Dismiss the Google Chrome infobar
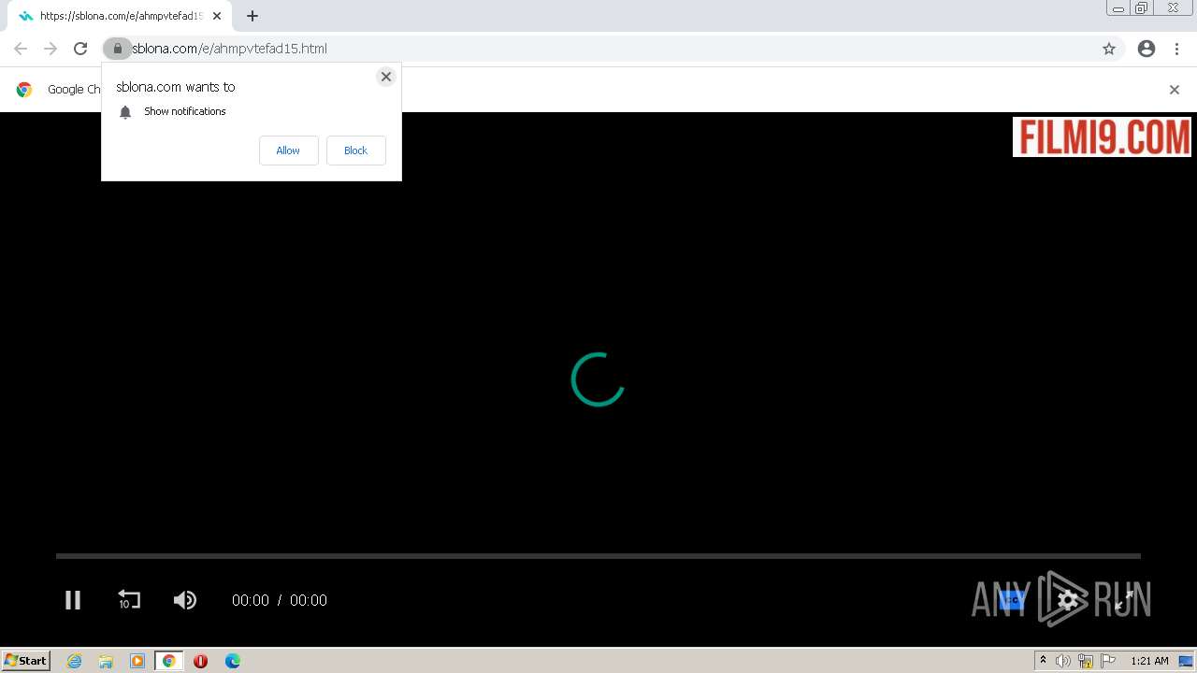 pyautogui.click(x=1175, y=90)
